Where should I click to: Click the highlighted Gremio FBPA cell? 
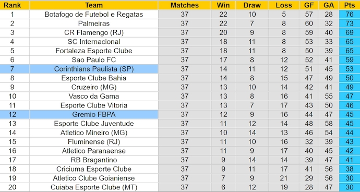94,114
